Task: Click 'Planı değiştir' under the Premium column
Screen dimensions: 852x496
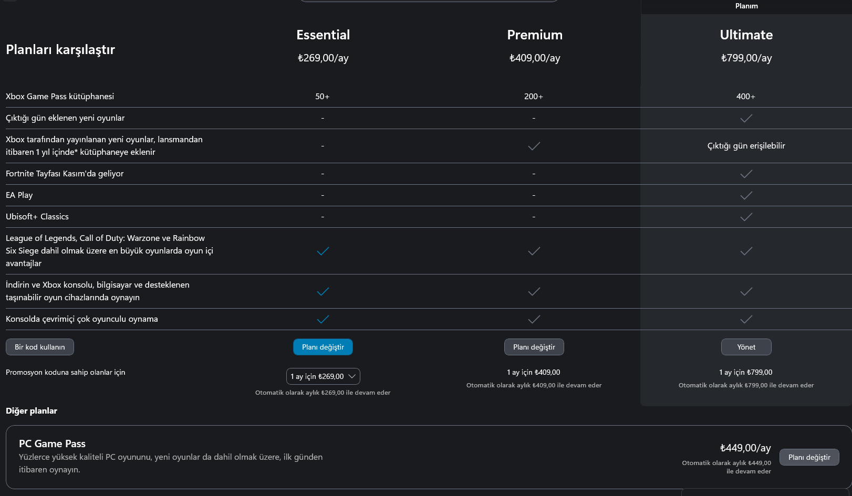Action: tap(534, 347)
